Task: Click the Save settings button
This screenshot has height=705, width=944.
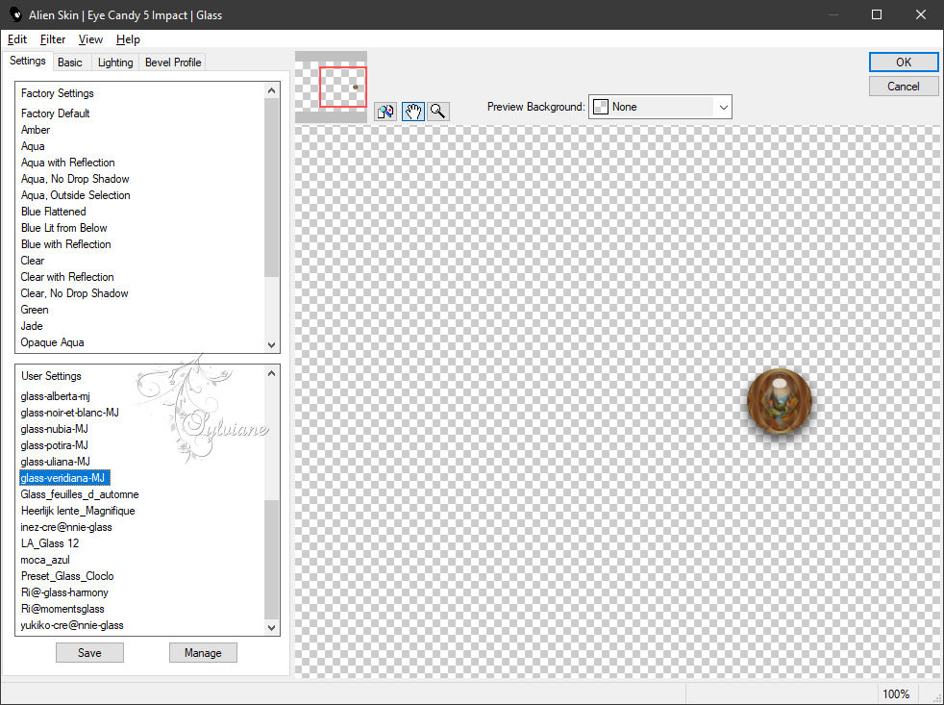Action: (x=89, y=652)
